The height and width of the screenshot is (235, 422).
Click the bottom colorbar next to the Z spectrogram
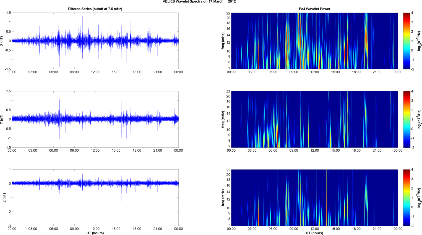tap(407, 198)
